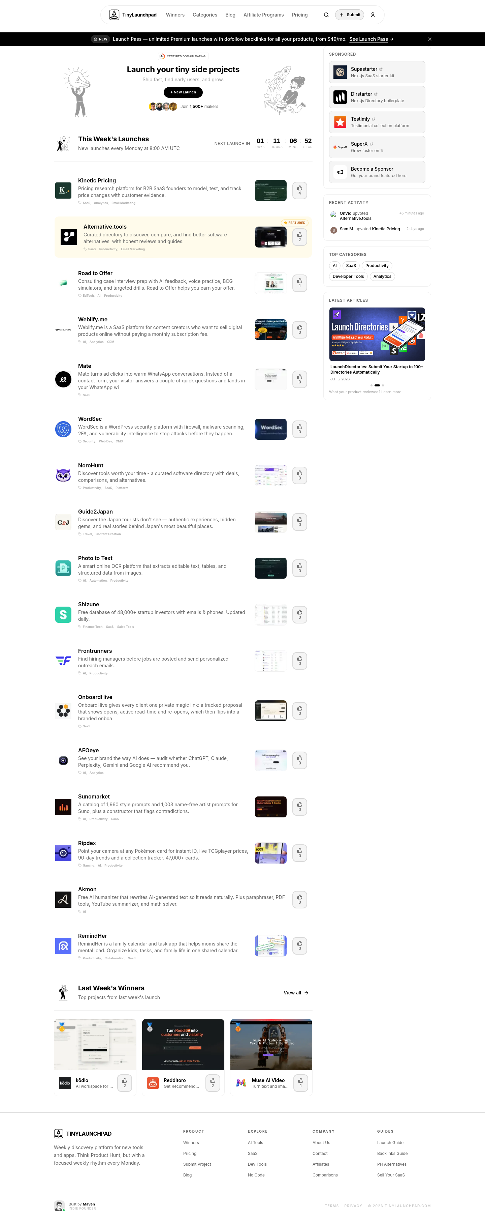Screen dimensions: 485x1222
Task: Open the Launch Directories article thumbnail
Action: click(377, 334)
